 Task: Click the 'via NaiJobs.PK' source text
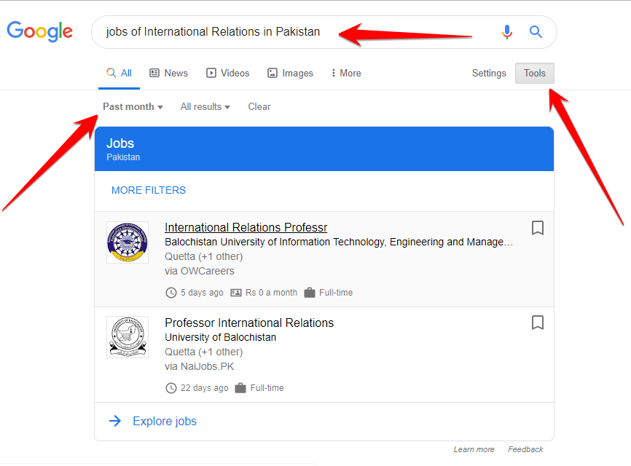(x=199, y=366)
